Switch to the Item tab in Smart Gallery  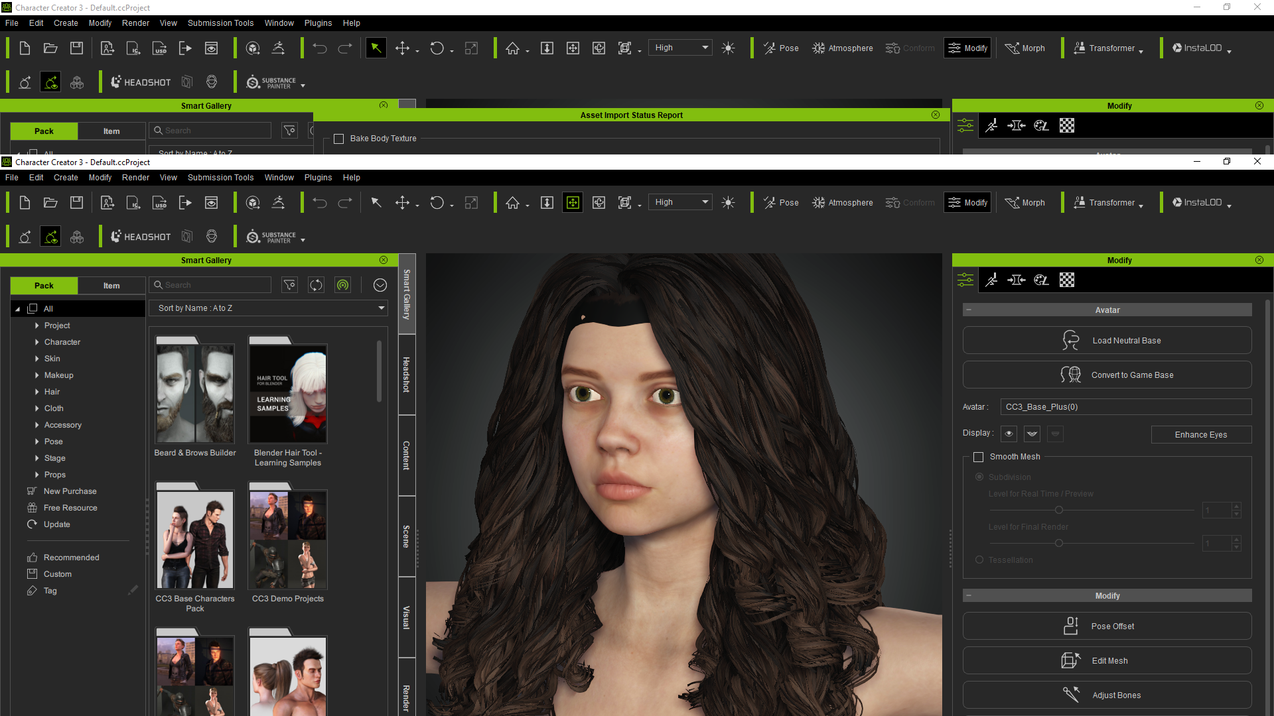pos(111,286)
